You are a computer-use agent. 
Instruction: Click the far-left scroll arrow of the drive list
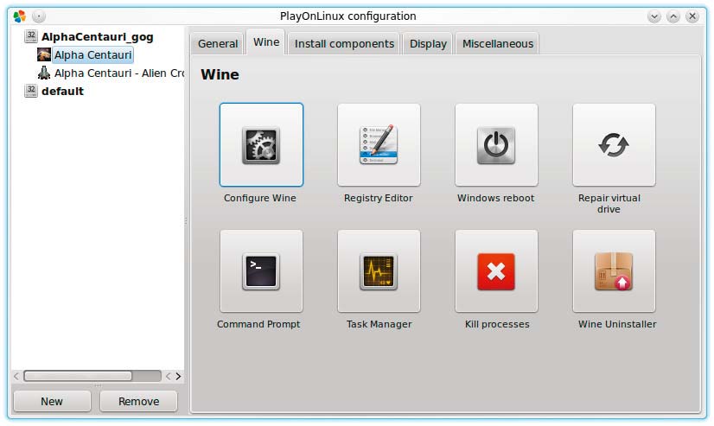(x=16, y=376)
